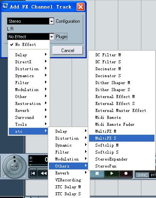Click the Stop transport button

coord(97,174)
